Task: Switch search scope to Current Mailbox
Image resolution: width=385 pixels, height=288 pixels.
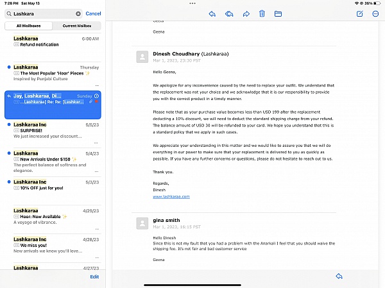Action: click(x=76, y=26)
